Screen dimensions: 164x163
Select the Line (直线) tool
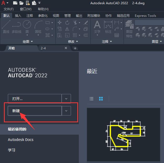6,27
